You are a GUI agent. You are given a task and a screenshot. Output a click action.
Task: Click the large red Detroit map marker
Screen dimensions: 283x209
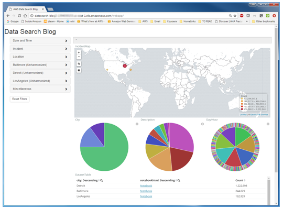tap(125, 66)
